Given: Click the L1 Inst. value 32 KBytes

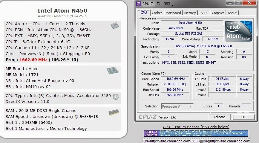Looking at the screenshot, I should (x=222, y=84).
